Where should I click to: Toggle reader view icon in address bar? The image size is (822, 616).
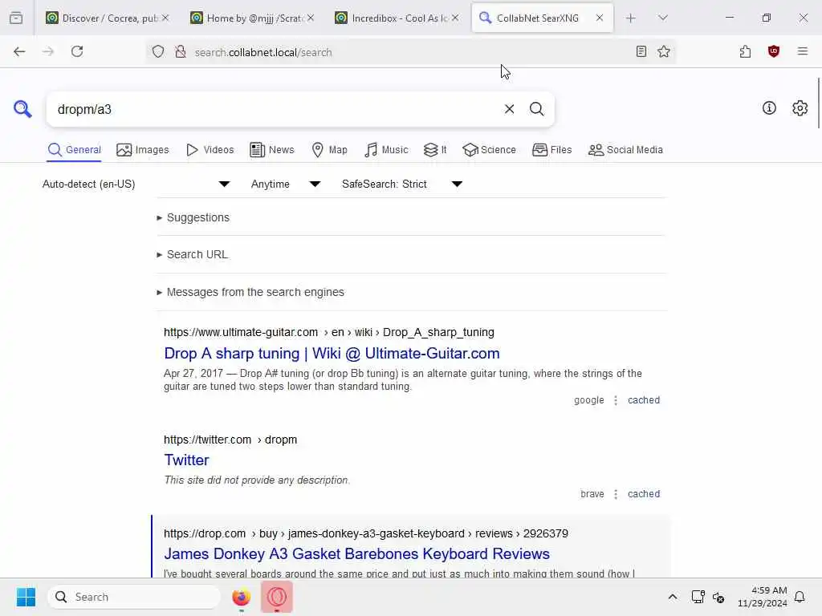[x=641, y=51]
